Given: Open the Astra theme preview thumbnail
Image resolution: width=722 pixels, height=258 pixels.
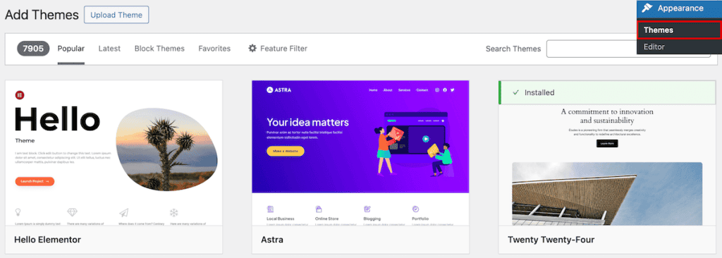Looking at the screenshot, I should [360, 153].
